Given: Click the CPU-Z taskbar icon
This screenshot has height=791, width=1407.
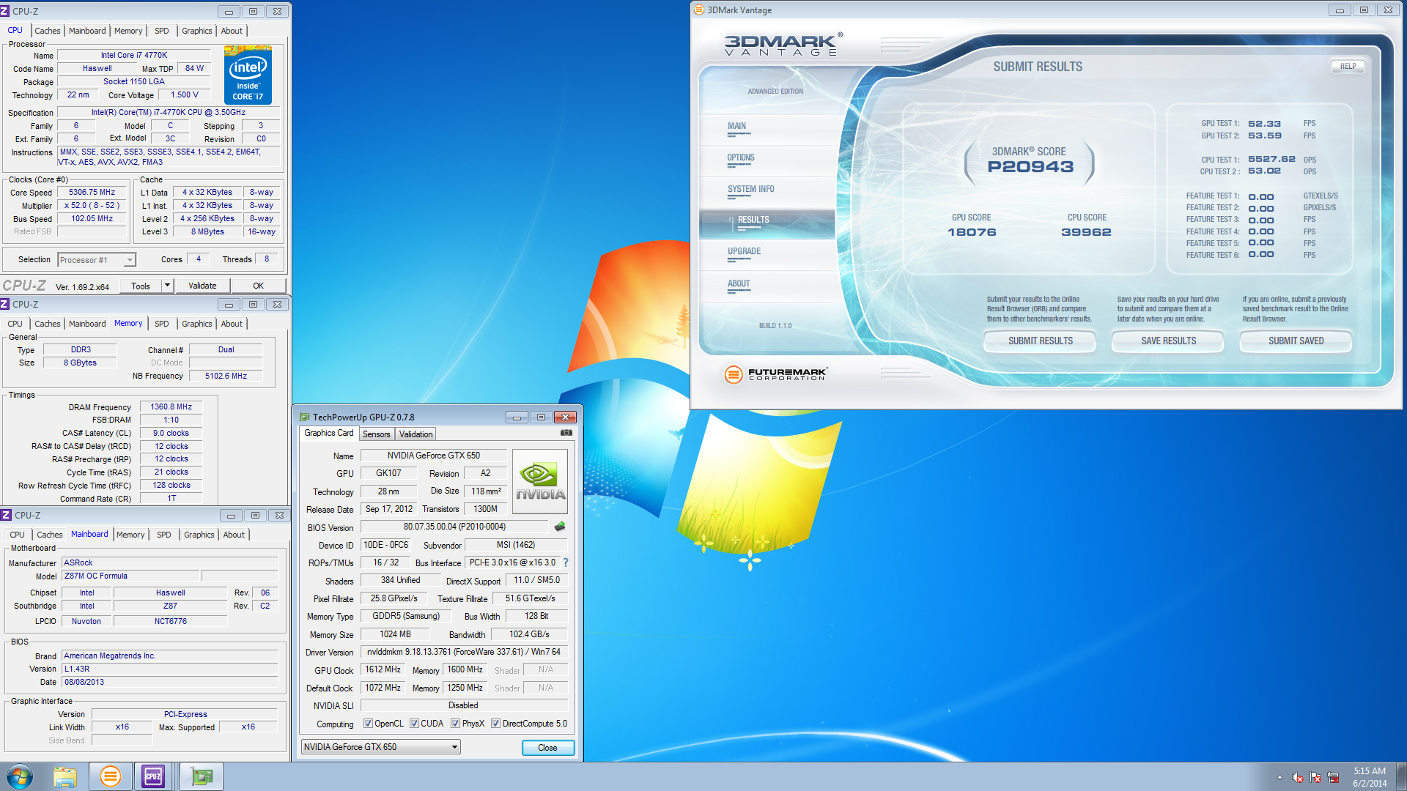Looking at the screenshot, I should coord(153,776).
